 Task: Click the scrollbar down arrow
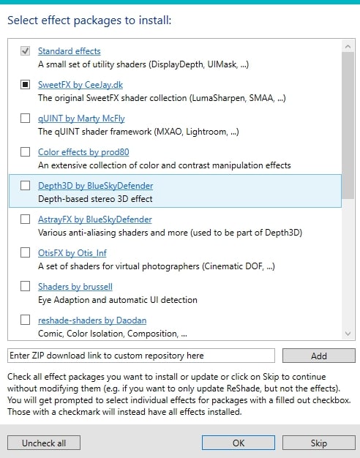(348, 334)
